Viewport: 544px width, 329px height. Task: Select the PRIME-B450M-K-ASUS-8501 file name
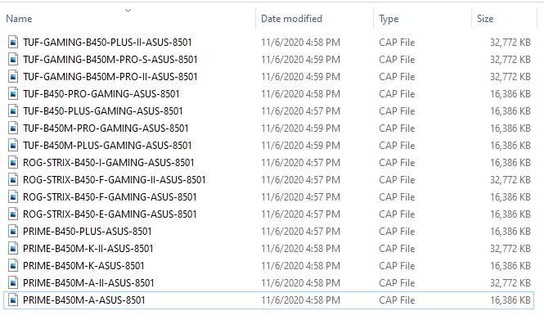coord(83,265)
